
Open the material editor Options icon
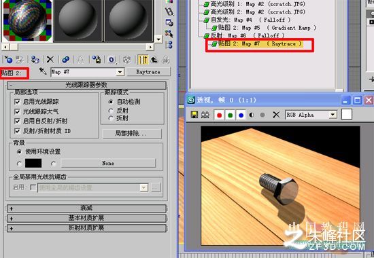(x=169, y=22)
